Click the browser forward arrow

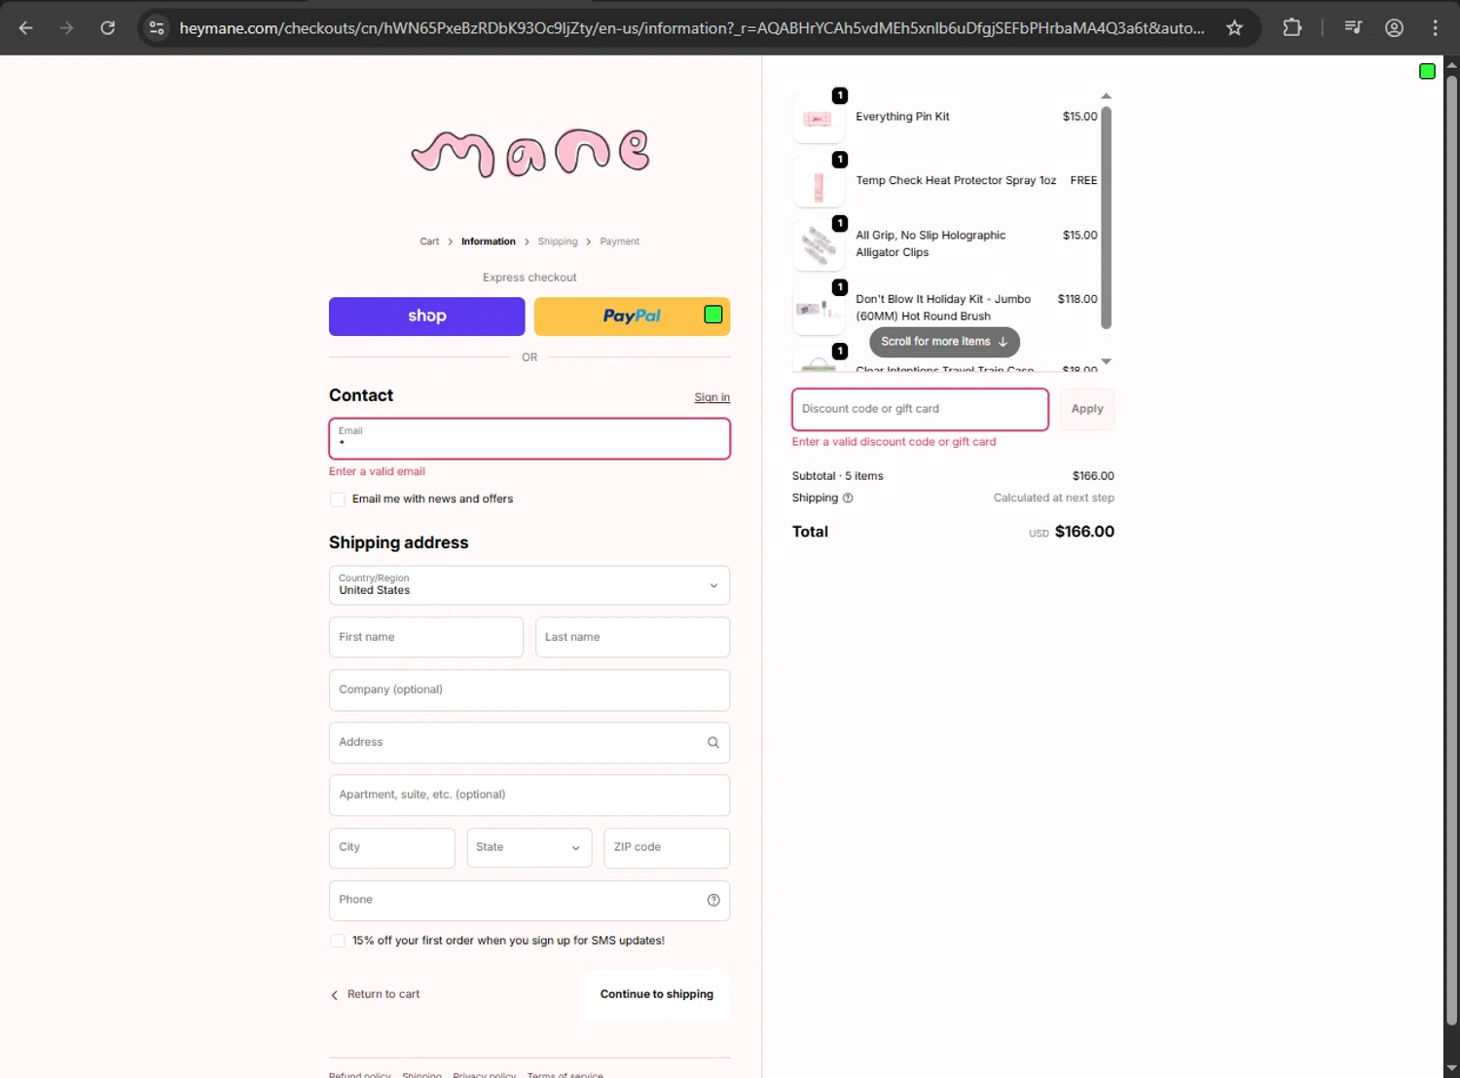(x=66, y=28)
